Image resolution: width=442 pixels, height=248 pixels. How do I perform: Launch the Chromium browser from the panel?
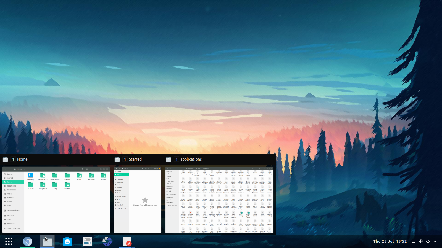pyautogui.click(x=28, y=241)
